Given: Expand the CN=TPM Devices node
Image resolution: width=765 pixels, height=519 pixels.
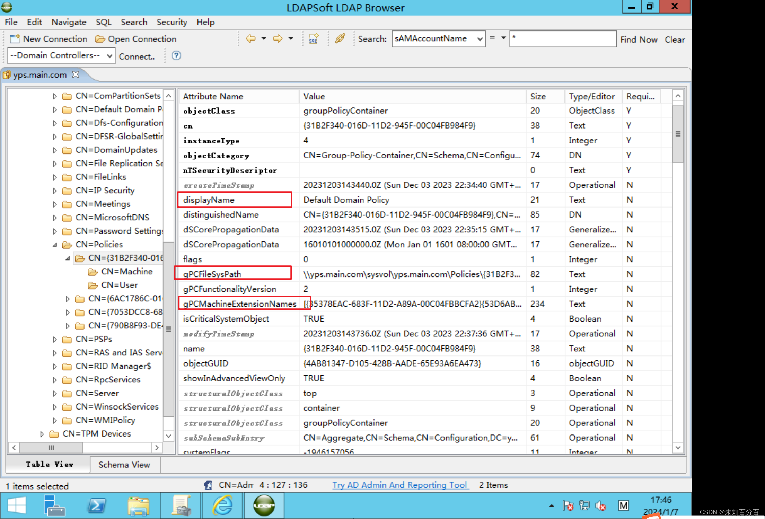Looking at the screenshot, I should click(x=42, y=434).
